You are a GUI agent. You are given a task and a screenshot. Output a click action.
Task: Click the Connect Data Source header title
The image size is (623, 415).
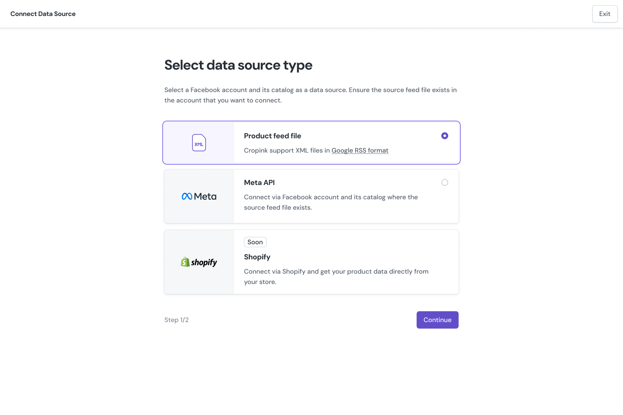[43, 14]
